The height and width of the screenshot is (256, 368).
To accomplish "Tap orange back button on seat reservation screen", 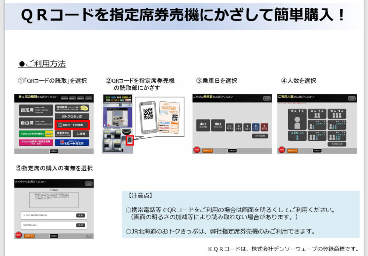I will point(29,236).
